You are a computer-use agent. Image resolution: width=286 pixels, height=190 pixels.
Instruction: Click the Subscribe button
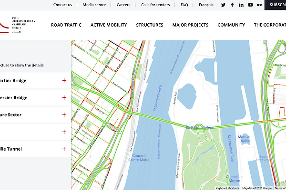click(276, 5)
